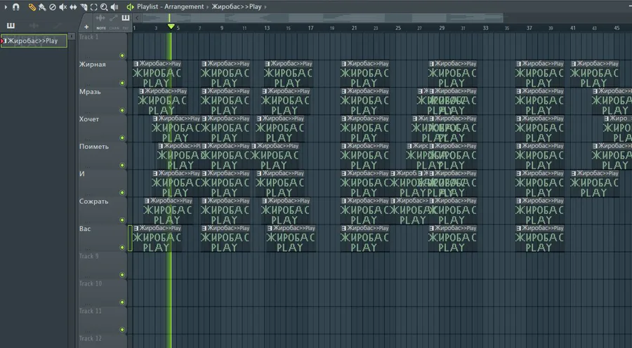Viewport: 632px width, 348px height.
Task: Select the Mute tool
Action: click(x=63, y=7)
